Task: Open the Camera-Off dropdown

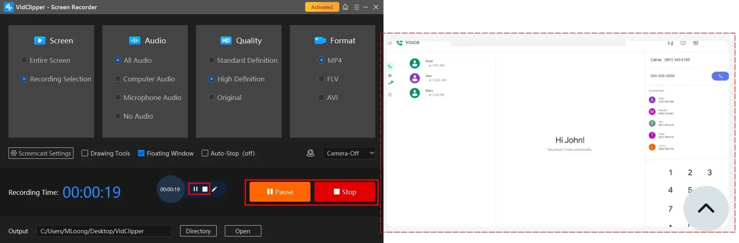Action: [x=349, y=153]
